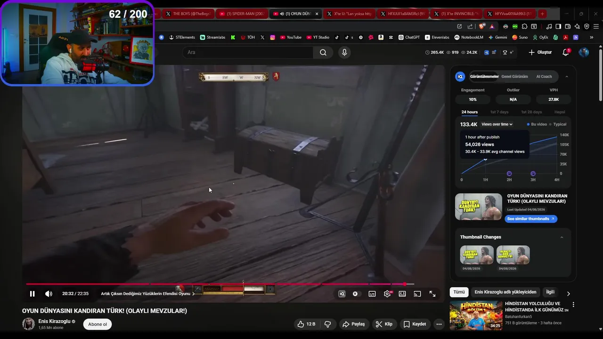Open the chapter title 'Artık Çıksın Dediğimiz...'

[x=147, y=294]
